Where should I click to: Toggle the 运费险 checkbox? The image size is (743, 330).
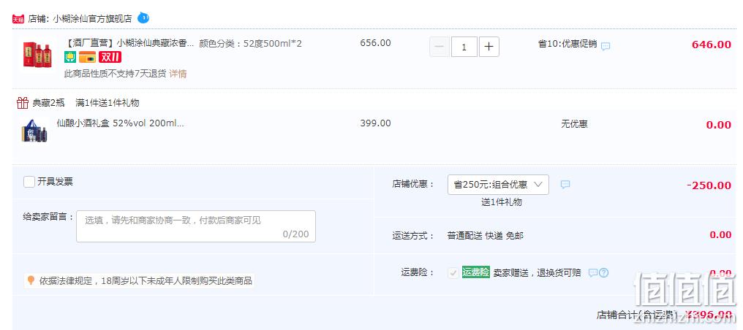point(453,273)
